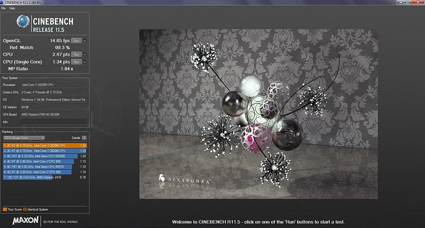Image resolution: width=425 pixels, height=228 pixels.
Task: Toggle the OpenGL test checkbox
Action: 85,41
